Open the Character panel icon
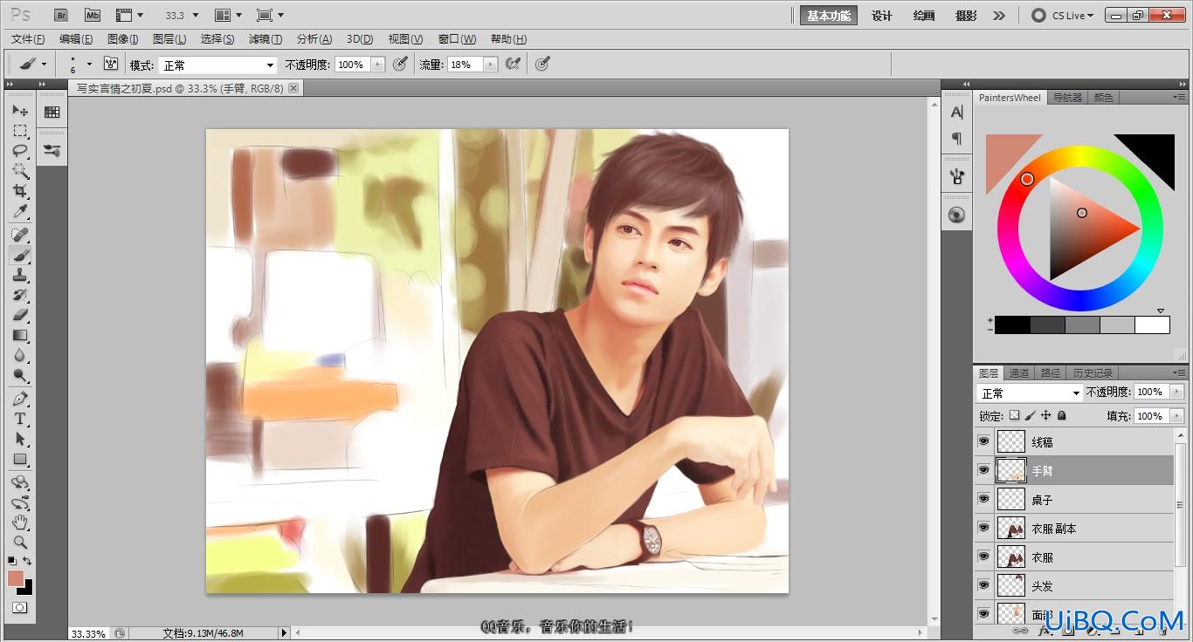1193x642 pixels. tap(957, 113)
